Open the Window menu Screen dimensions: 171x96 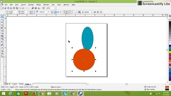[66, 5]
